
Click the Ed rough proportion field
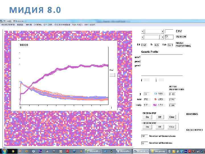tap(144, 45)
